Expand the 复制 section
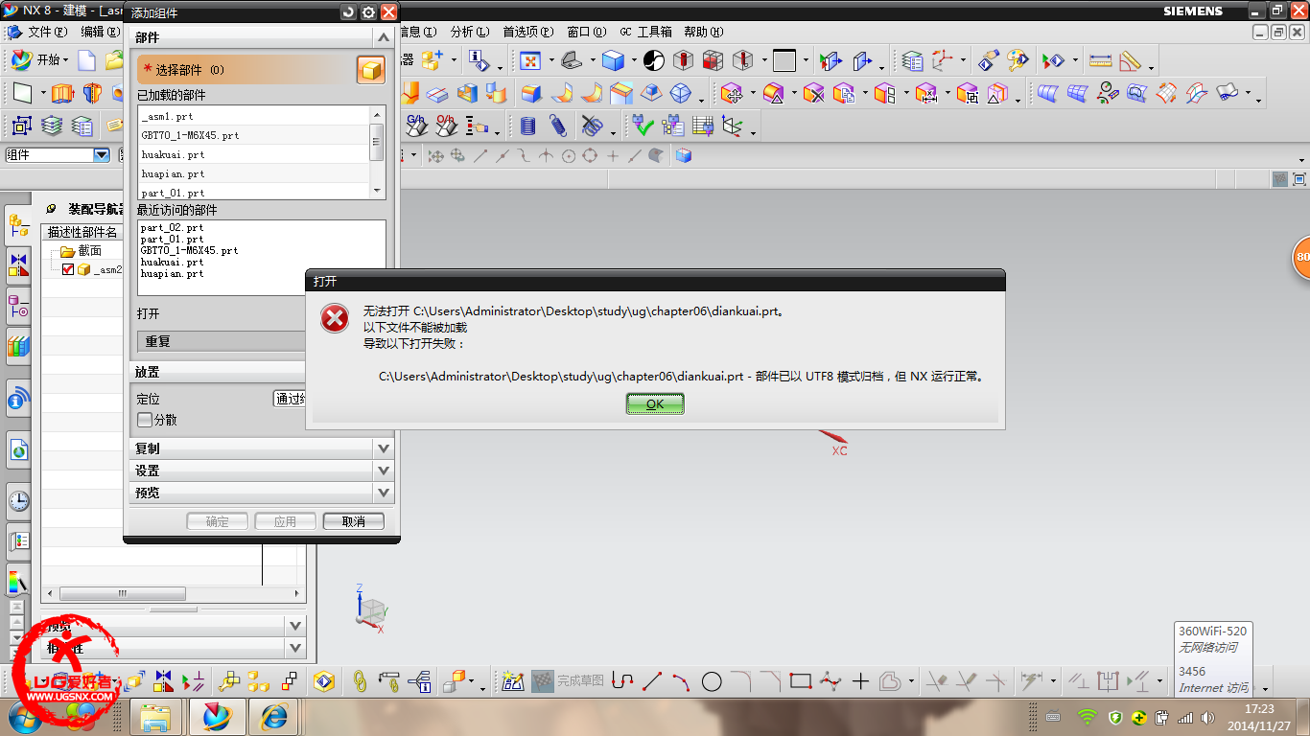Screen dimensions: 1310x736 point(384,448)
